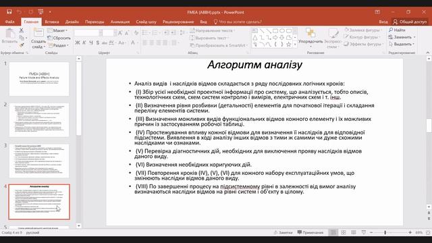The width and height of the screenshot is (432, 243).
Task: Toggle text shadow (S)
Action: pos(97,43)
